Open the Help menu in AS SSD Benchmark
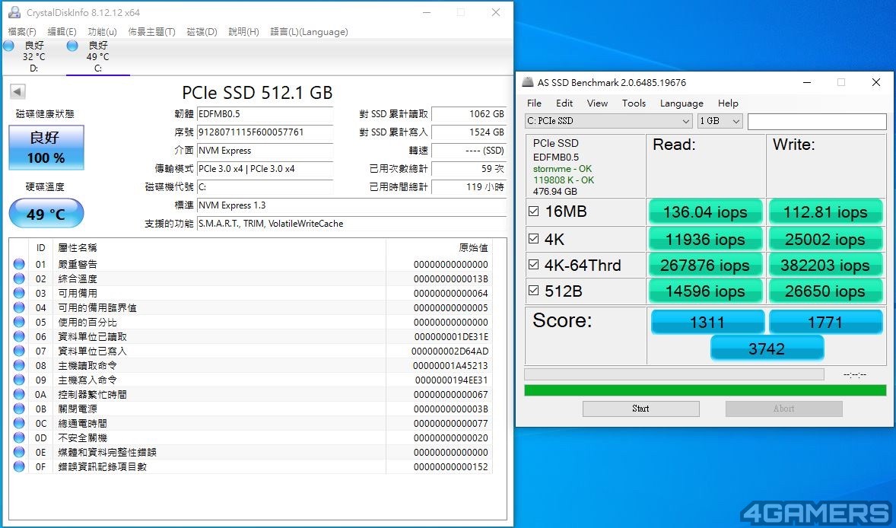896x528 pixels. 728,103
